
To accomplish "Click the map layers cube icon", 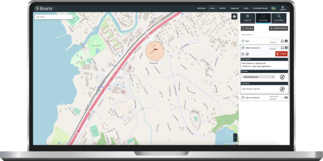I will coord(234,17).
